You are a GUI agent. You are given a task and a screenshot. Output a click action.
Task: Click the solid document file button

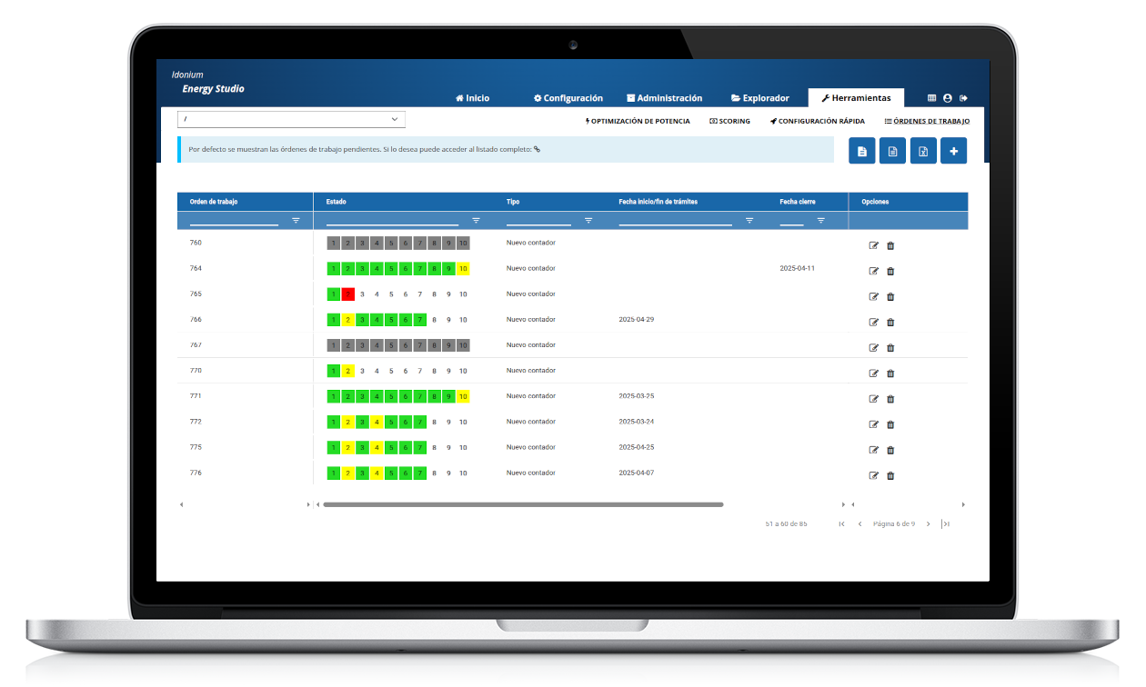pos(862,151)
